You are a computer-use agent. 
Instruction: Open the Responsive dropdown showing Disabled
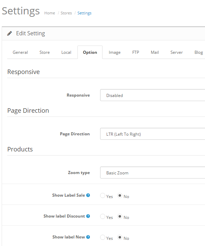(x=153, y=95)
